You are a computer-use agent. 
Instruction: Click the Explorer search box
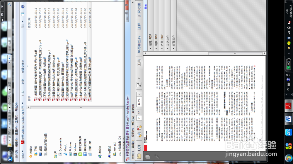[x=10, y=28]
